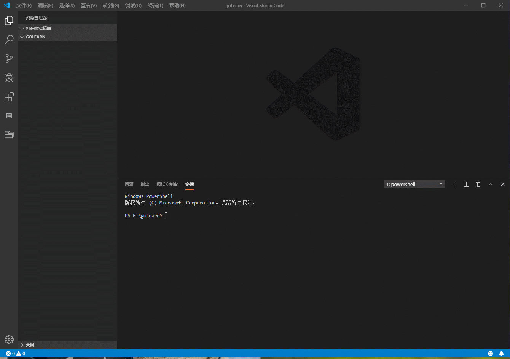Screen dimensions: 510x359
Task: Click the smiley feedback icon in status bar
Action: click(x=491, y=354)
